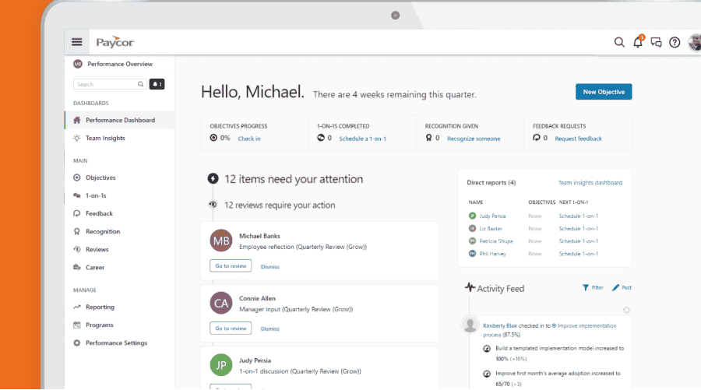Schedule 1-on-1 with Phil Harvey
Screen dimensions: 701x390
point(579,253)
